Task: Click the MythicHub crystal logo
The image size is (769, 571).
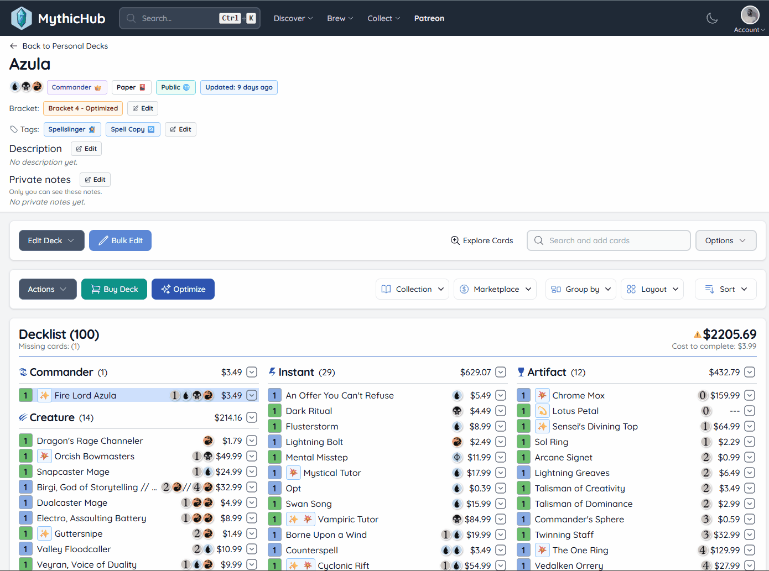Action: [22, 18]
